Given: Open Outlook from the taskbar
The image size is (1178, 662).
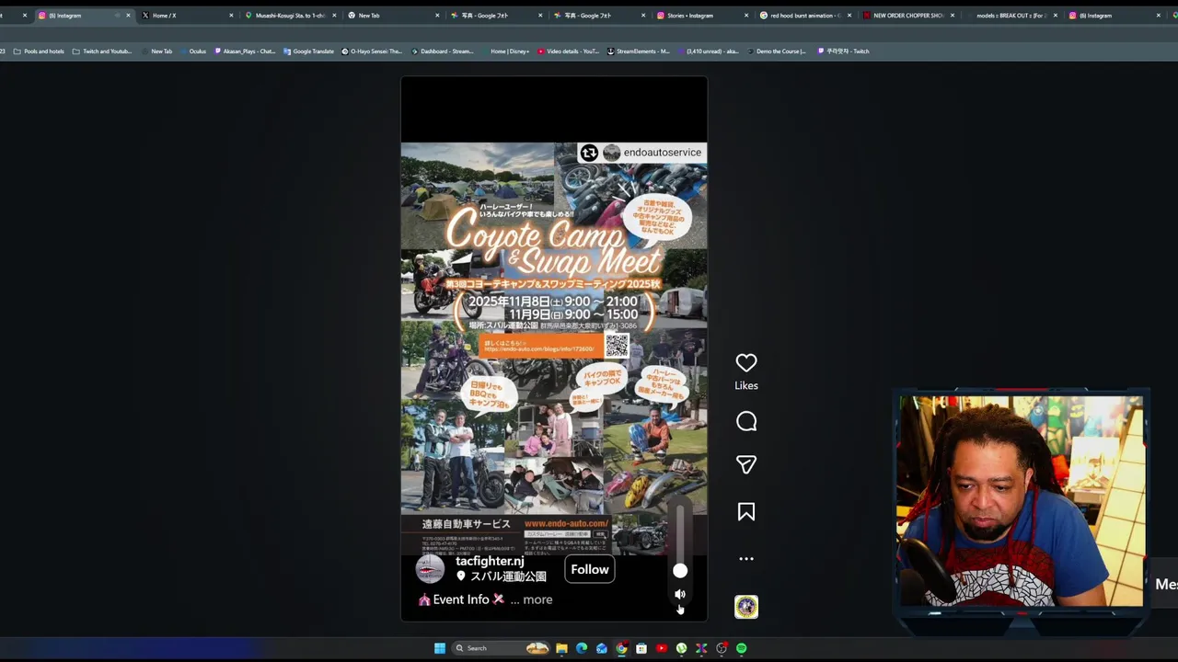Looking at the screenshot, I should pyautogui.click(x=602, y=648).
